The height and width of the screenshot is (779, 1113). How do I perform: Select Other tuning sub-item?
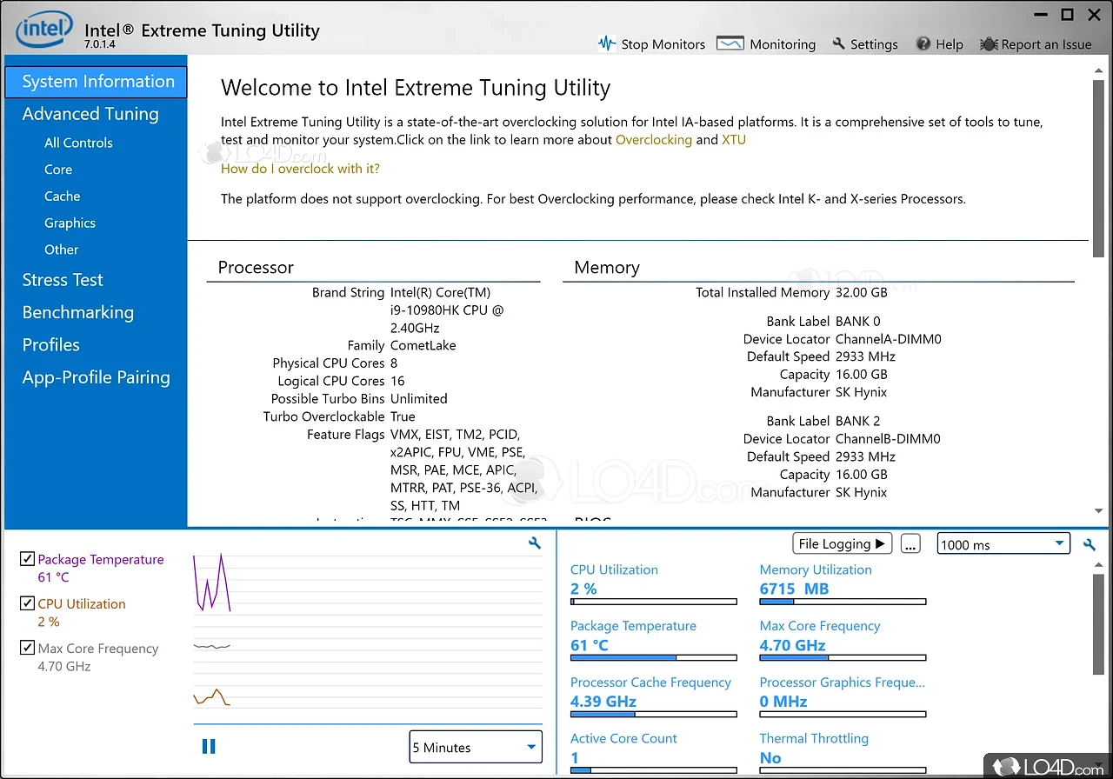pos(61,250)
